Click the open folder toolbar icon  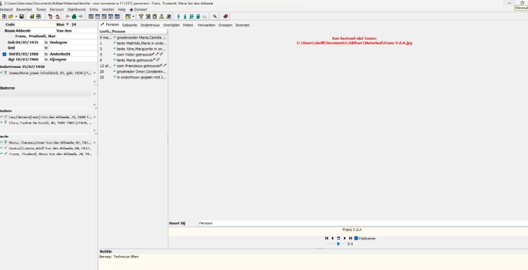point(11,16)
